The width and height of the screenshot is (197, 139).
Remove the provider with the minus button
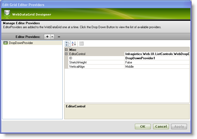[59, 37]
